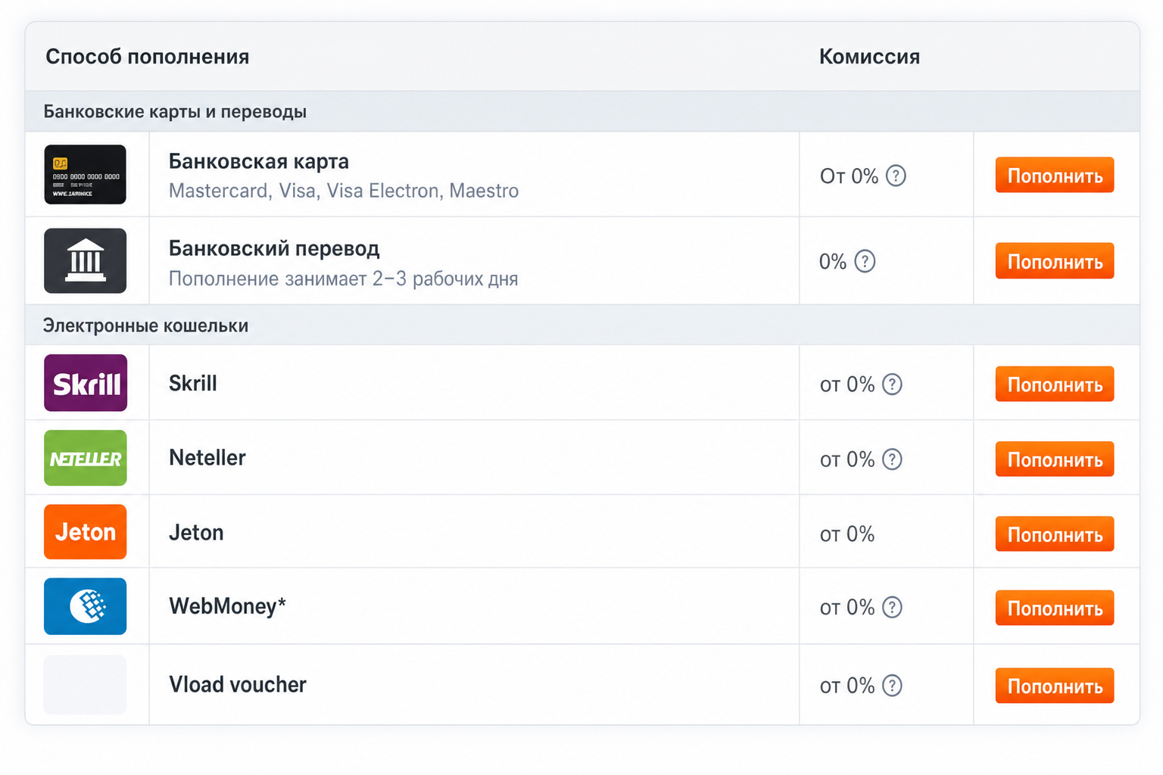Click 'от 0%' commission in Jeton row
Screen dimensions: 1163x775
point(847,534)
